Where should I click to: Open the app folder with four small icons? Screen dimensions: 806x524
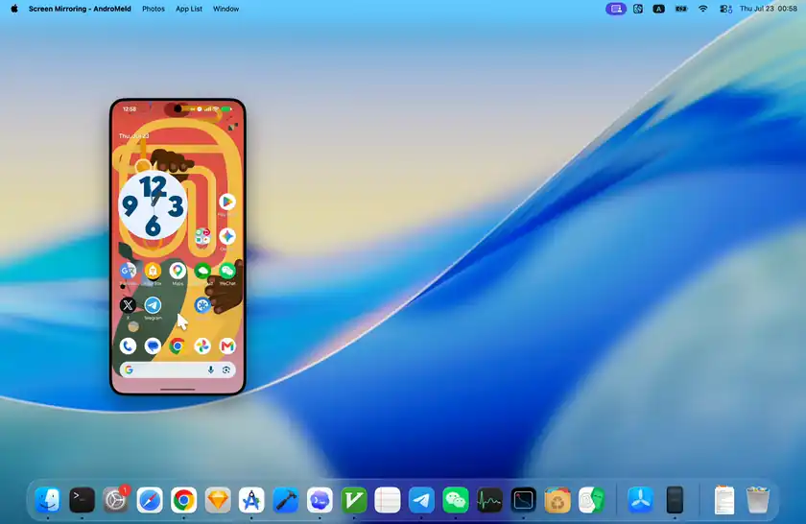pyautogui.click(x=202, y=236)
